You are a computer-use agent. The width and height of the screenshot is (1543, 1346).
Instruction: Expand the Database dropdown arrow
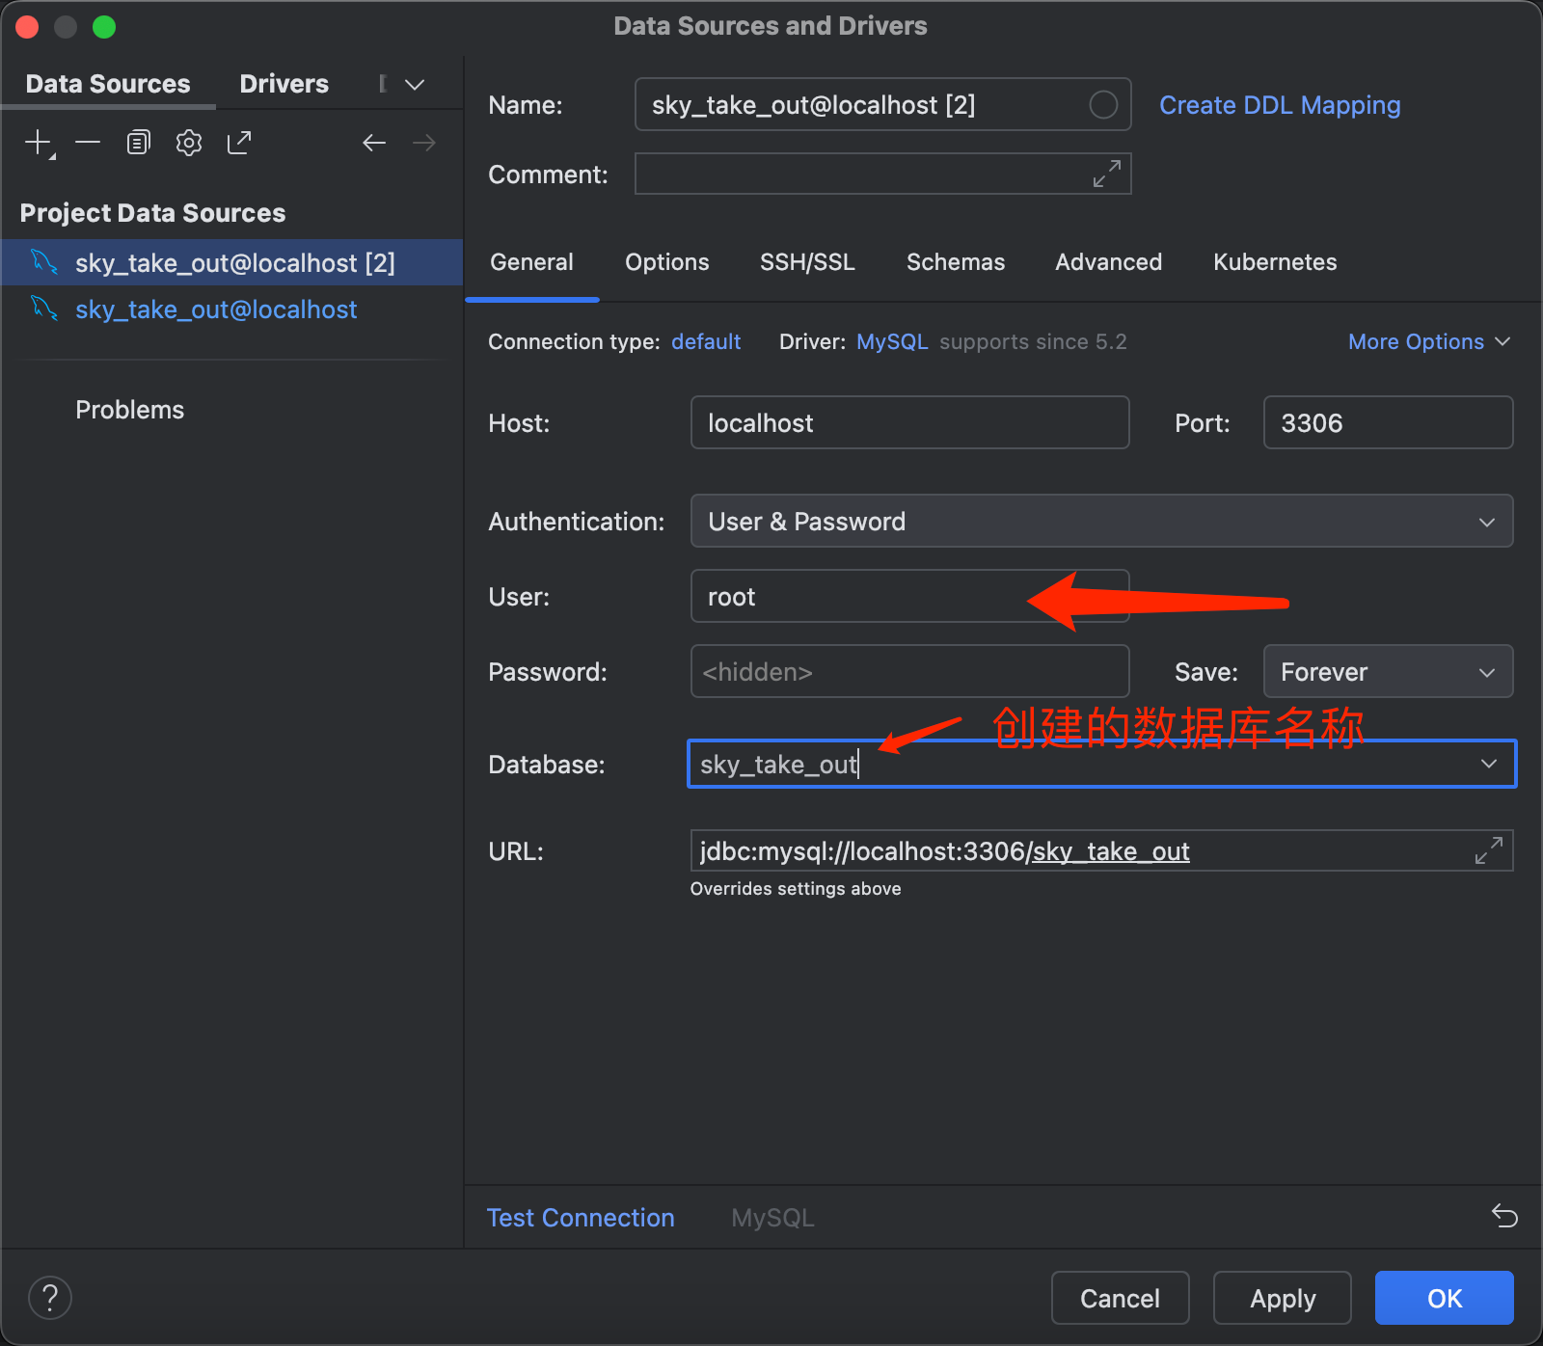[x=1489, y=764]
